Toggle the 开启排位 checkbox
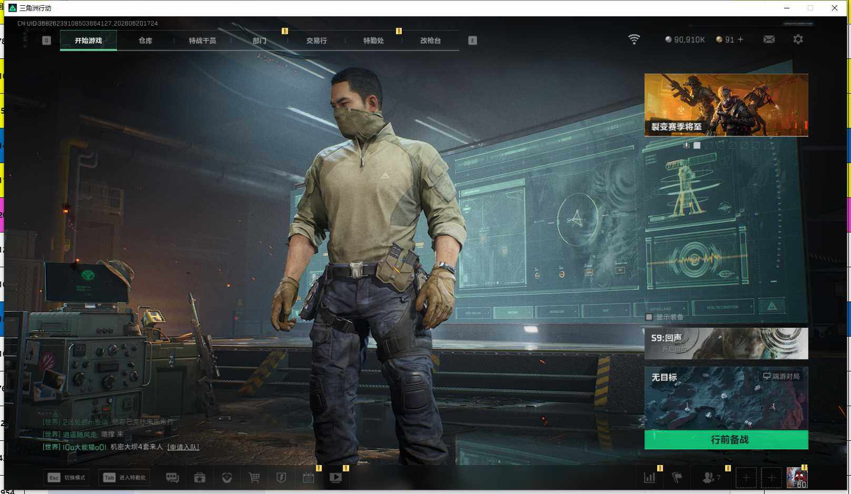This screenshot has width=851, height=494. [655, 350]
